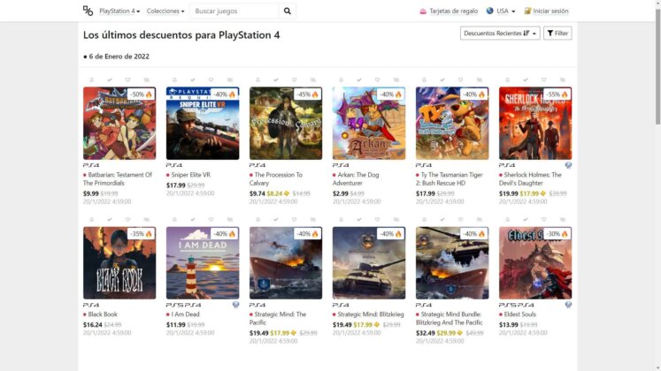Screen dimensions: 661x371
Task: Toggle owned checkmark above The Procession To Calvary
Action: 276,80
